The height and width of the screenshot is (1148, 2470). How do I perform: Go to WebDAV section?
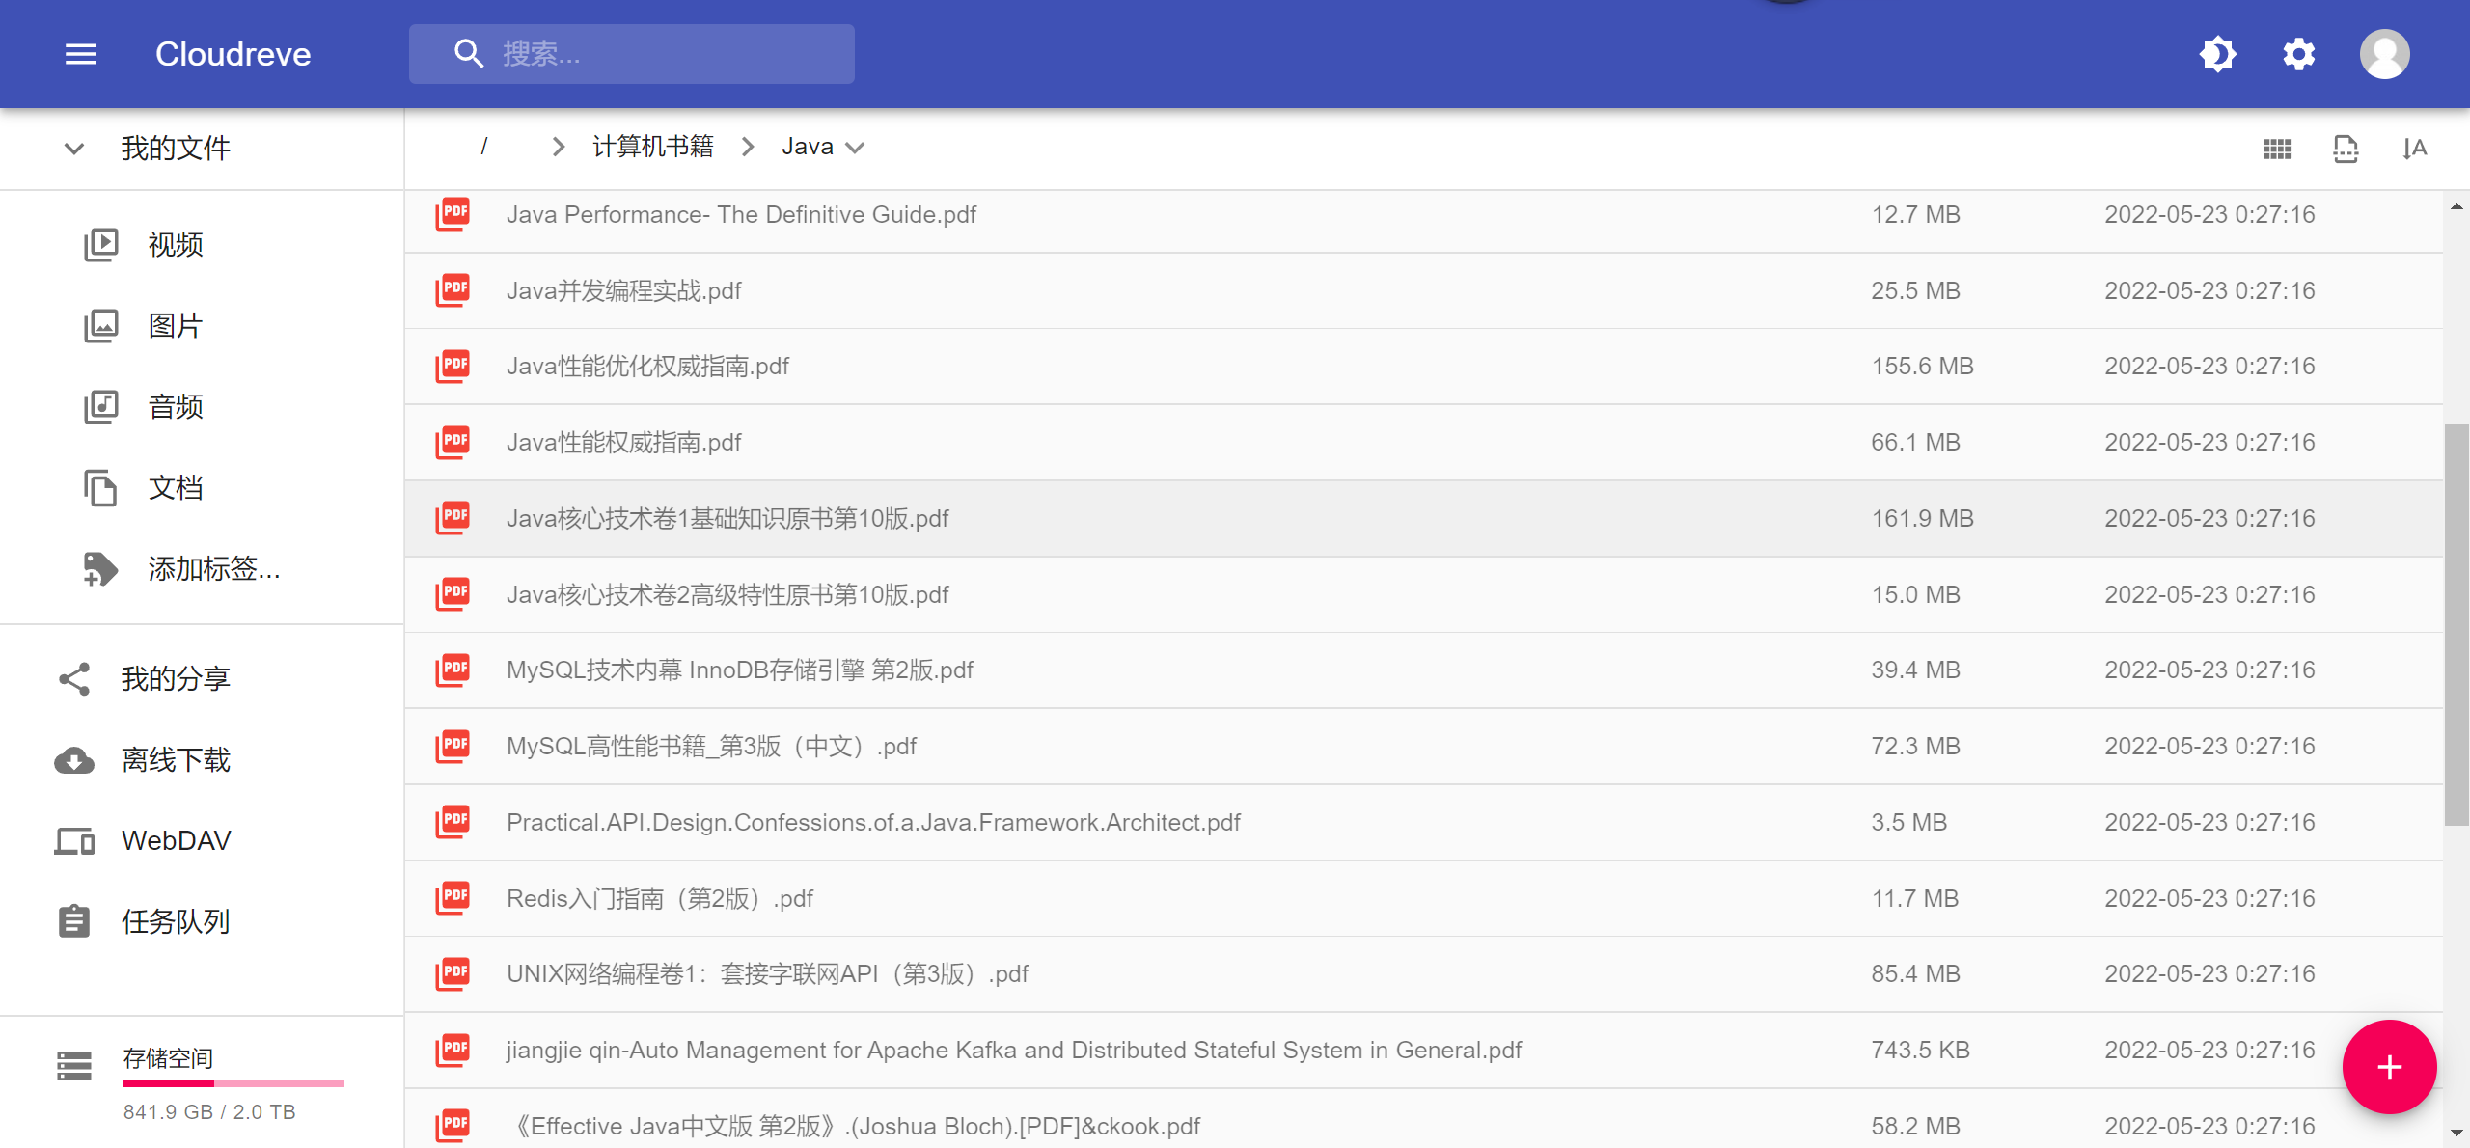point(176,841)
